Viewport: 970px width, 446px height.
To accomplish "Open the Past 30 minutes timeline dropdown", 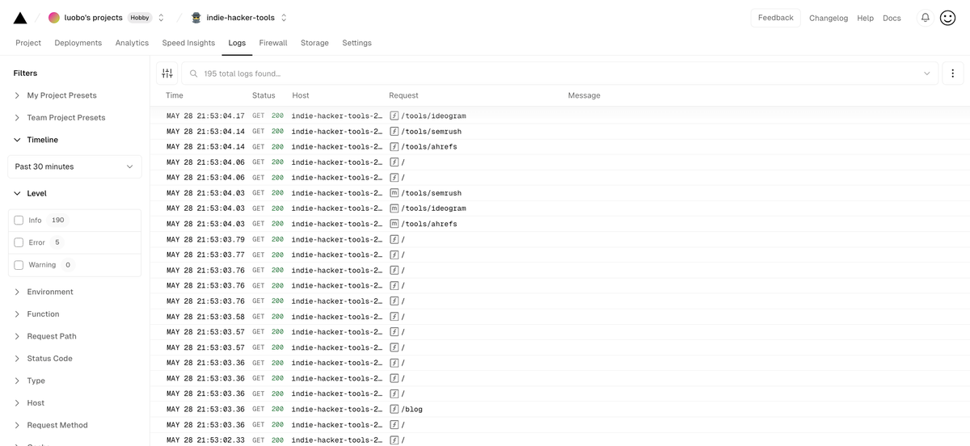I will tap(74, 166).
